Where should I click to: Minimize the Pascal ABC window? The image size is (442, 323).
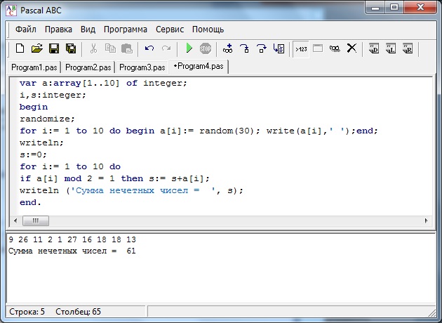pyautogui.click(x=375, y=7)
